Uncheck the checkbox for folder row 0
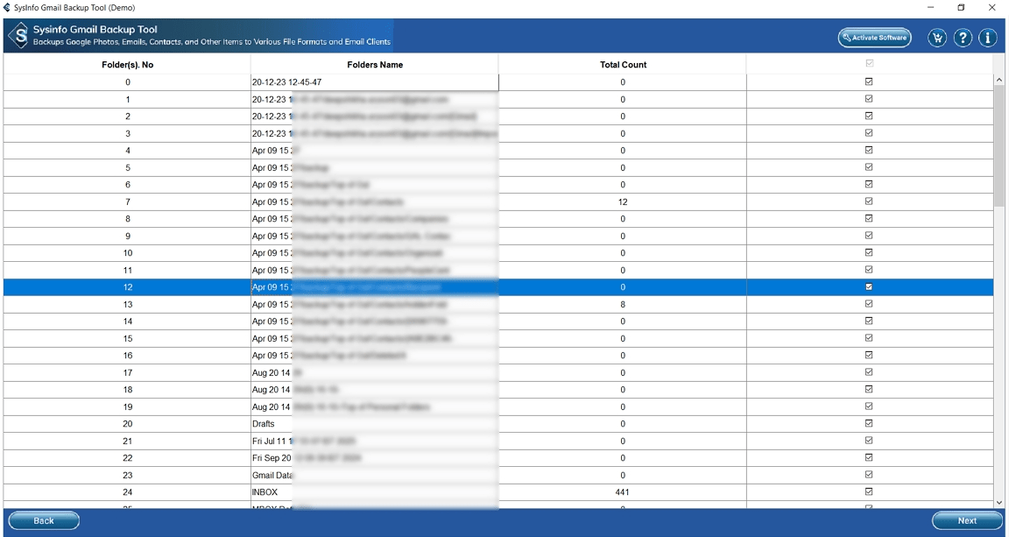This screenshot has width=1009, height=537. pos(869,81)
